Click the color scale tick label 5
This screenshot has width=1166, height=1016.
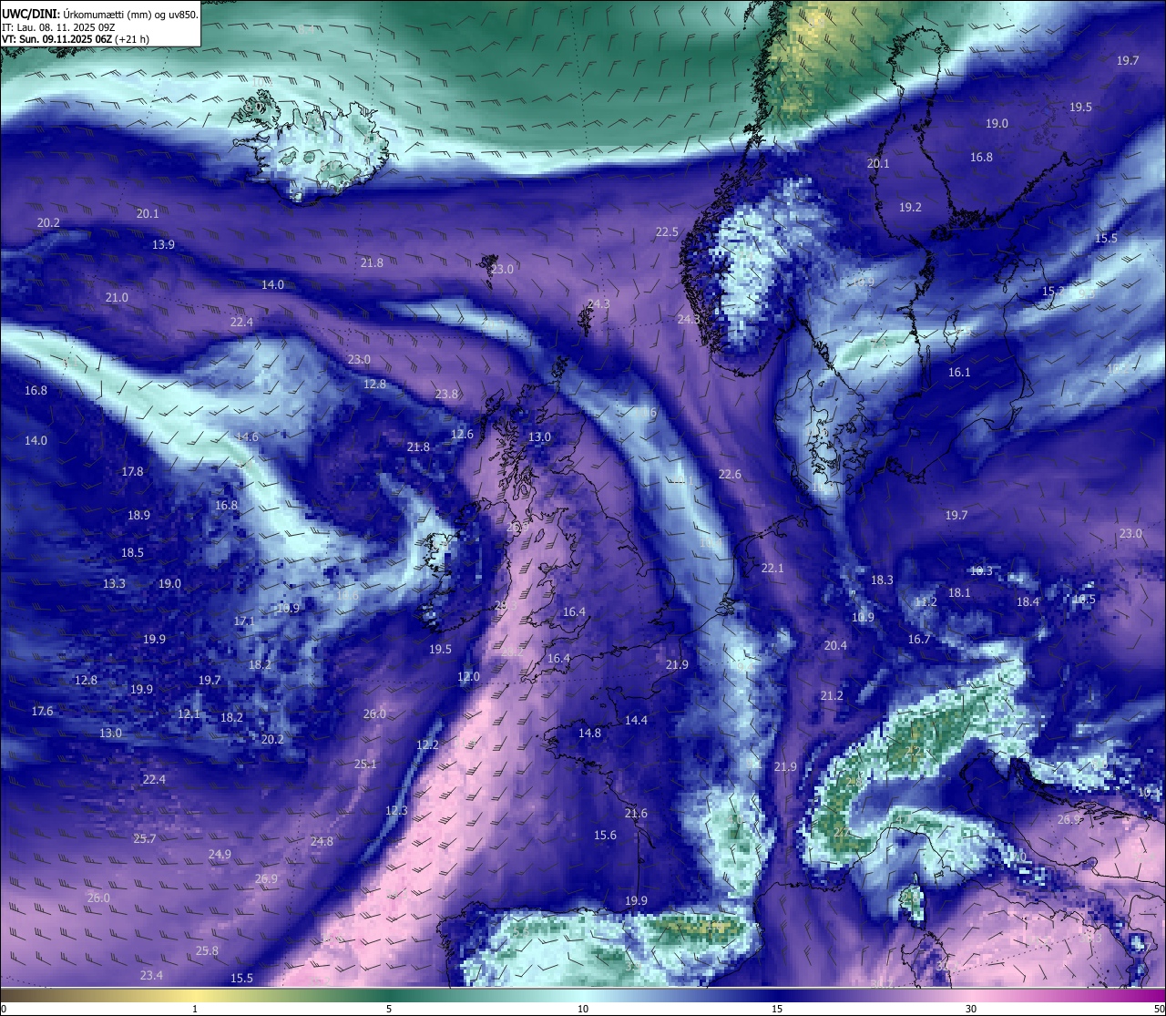coord(389,1009)
